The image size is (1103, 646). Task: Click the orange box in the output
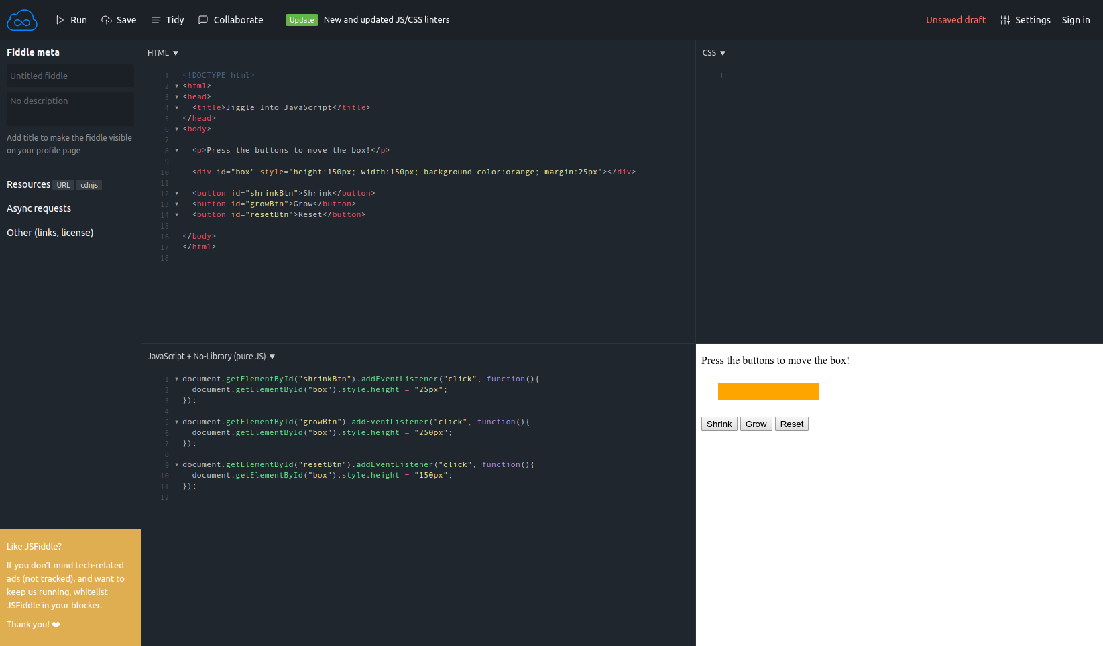click(768, 391)
